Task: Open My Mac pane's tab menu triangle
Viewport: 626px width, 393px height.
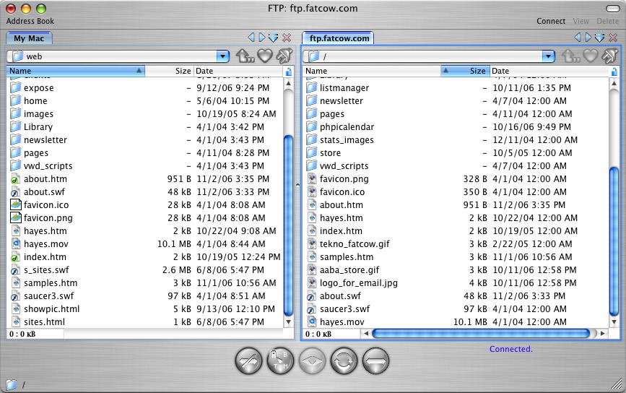Action: click(274, 38)
